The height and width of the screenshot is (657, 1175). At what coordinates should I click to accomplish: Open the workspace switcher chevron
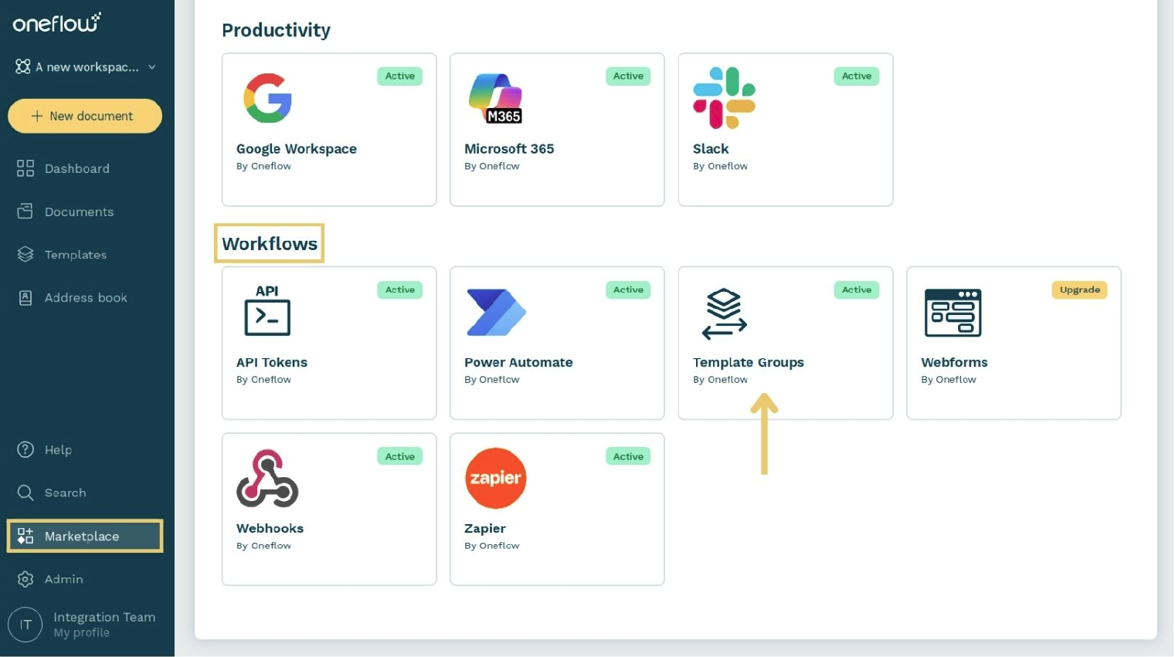point(152,67)
